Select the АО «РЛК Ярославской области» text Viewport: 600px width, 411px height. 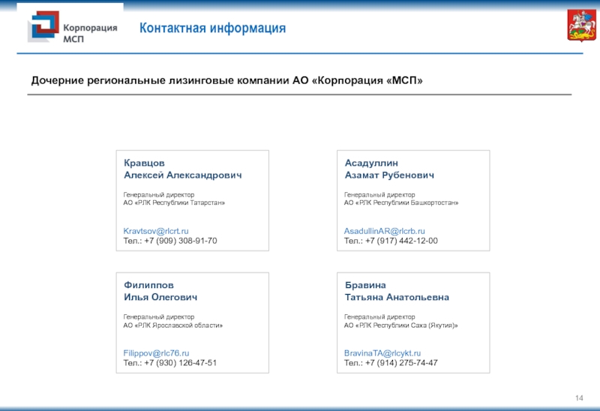[x=172, y=325]
